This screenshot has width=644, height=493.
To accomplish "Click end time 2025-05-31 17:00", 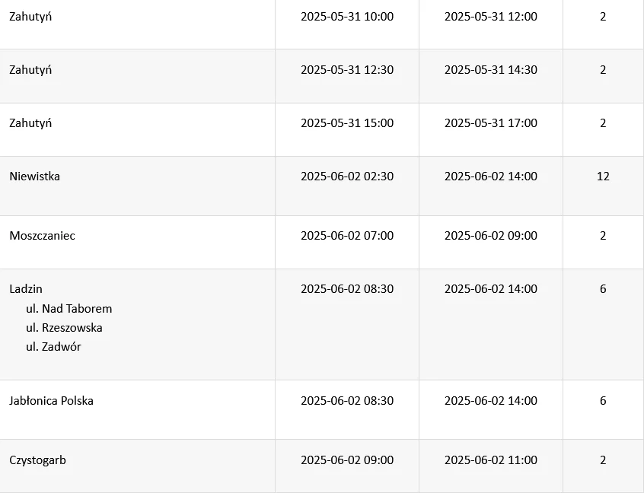I will pyautogui.click(x=490, y=122).
